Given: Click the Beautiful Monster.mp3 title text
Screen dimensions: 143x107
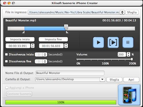Looking at the screenshot, I should pyautogui.click(x=21, y=20).
